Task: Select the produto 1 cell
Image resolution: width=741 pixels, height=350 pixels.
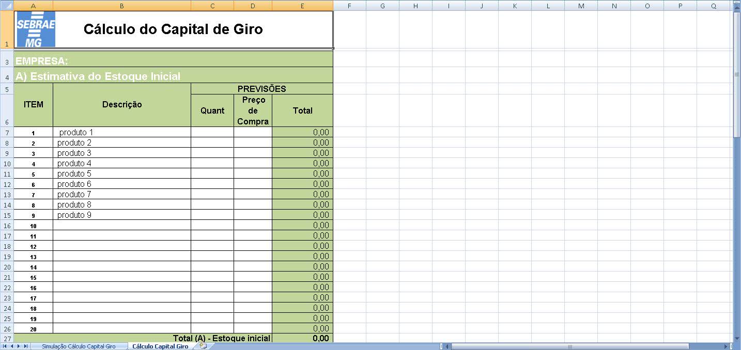Action: (x=122, y=132)
